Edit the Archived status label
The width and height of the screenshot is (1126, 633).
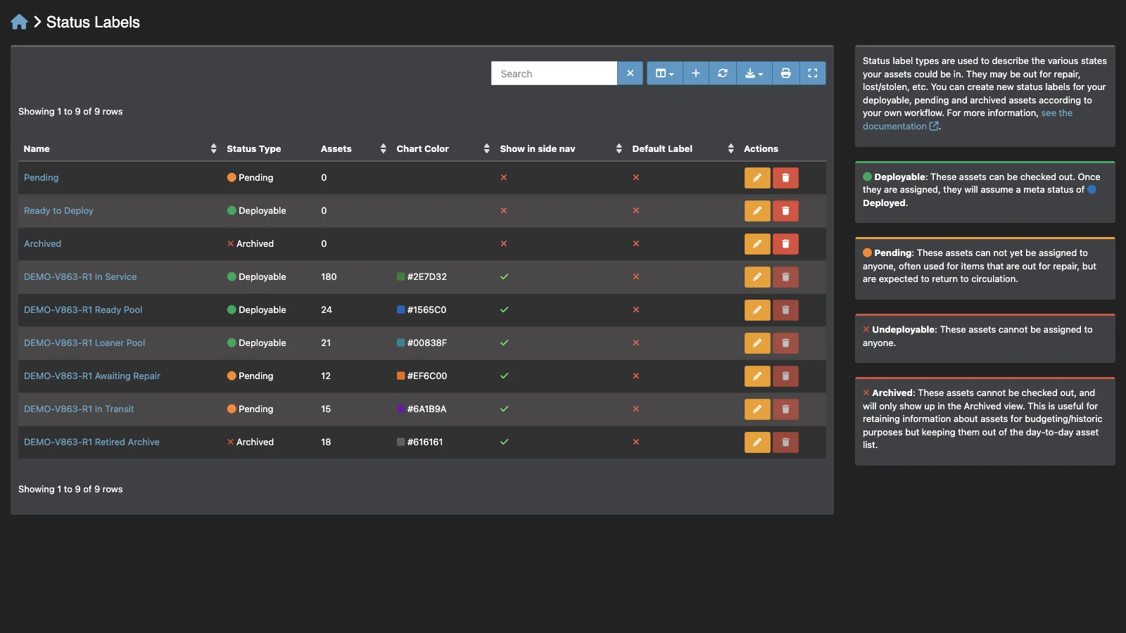point(757,244)
